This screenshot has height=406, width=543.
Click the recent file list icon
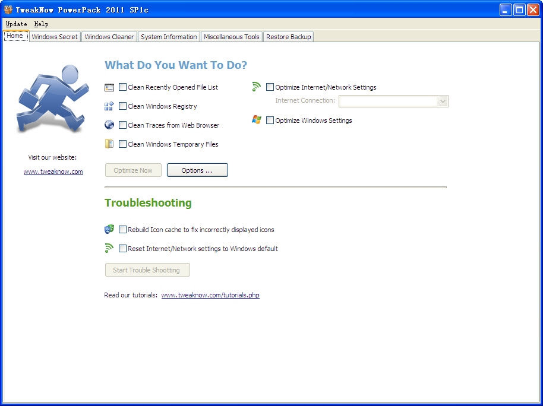pyautogui.click(x=109, y=88)
